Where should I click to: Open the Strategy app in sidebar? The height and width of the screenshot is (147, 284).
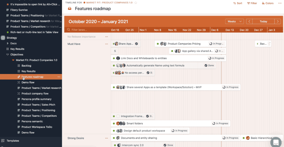pyautogui.click(x=12, y=38)
